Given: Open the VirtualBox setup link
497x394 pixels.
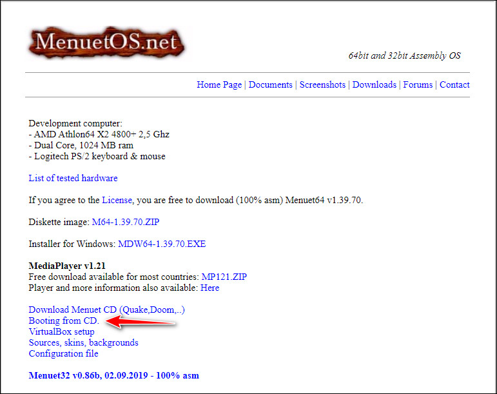Looking at the screenshot, I should click(61, 331).
